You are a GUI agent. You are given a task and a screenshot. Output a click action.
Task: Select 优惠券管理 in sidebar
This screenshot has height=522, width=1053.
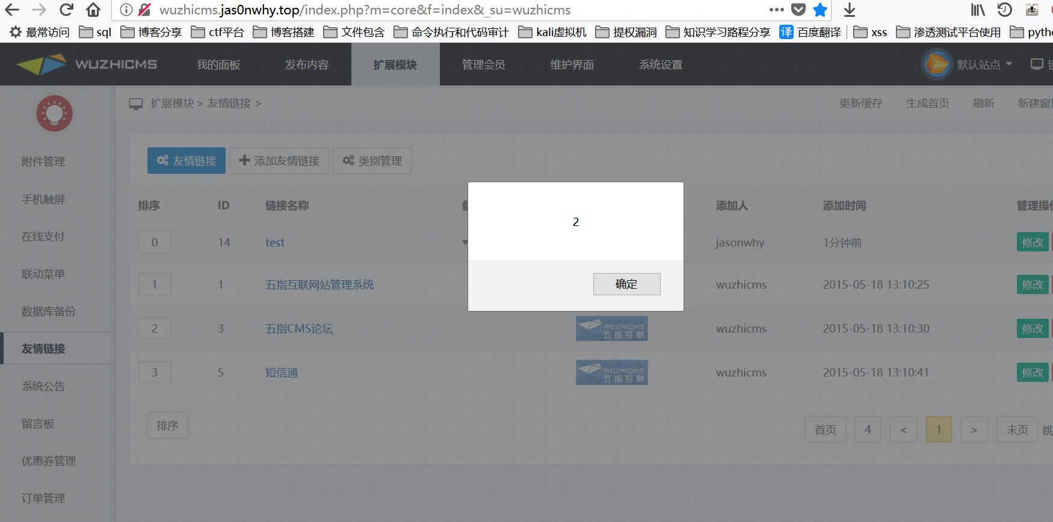(x=49, y=461)
